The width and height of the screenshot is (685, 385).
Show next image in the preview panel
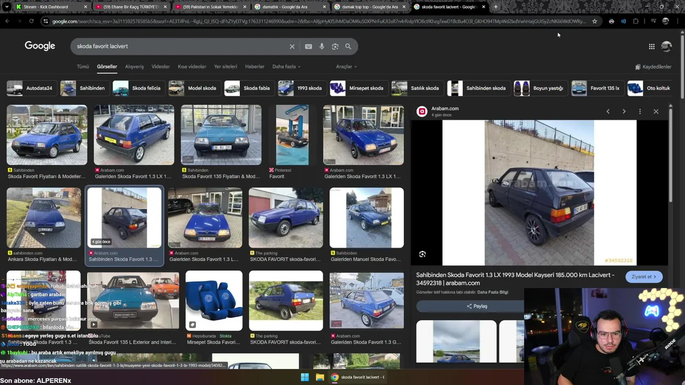pyautogui.click(x=624, y=111)
